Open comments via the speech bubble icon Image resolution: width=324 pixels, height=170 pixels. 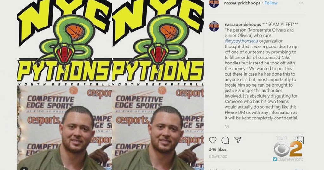[x=225, y=140]
